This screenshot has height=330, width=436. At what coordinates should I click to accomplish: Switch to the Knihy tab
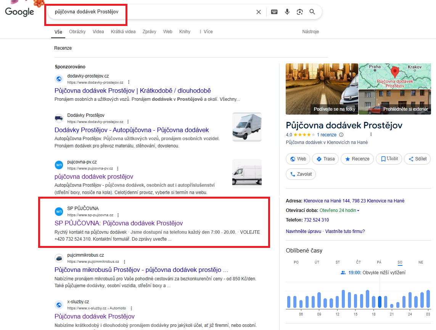point(185,32)
